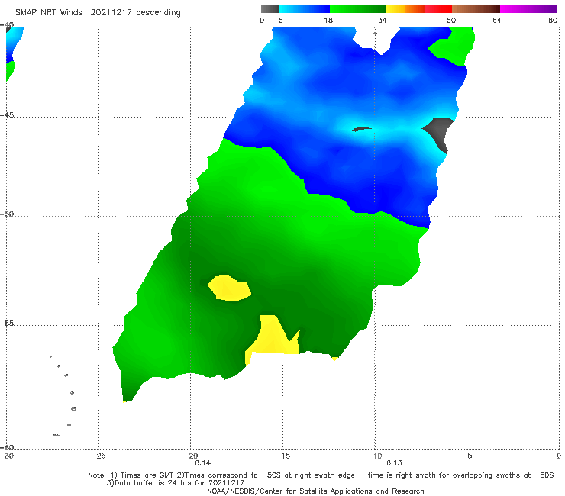Click the '-25' longitude axis label

[x=98, y=456]
